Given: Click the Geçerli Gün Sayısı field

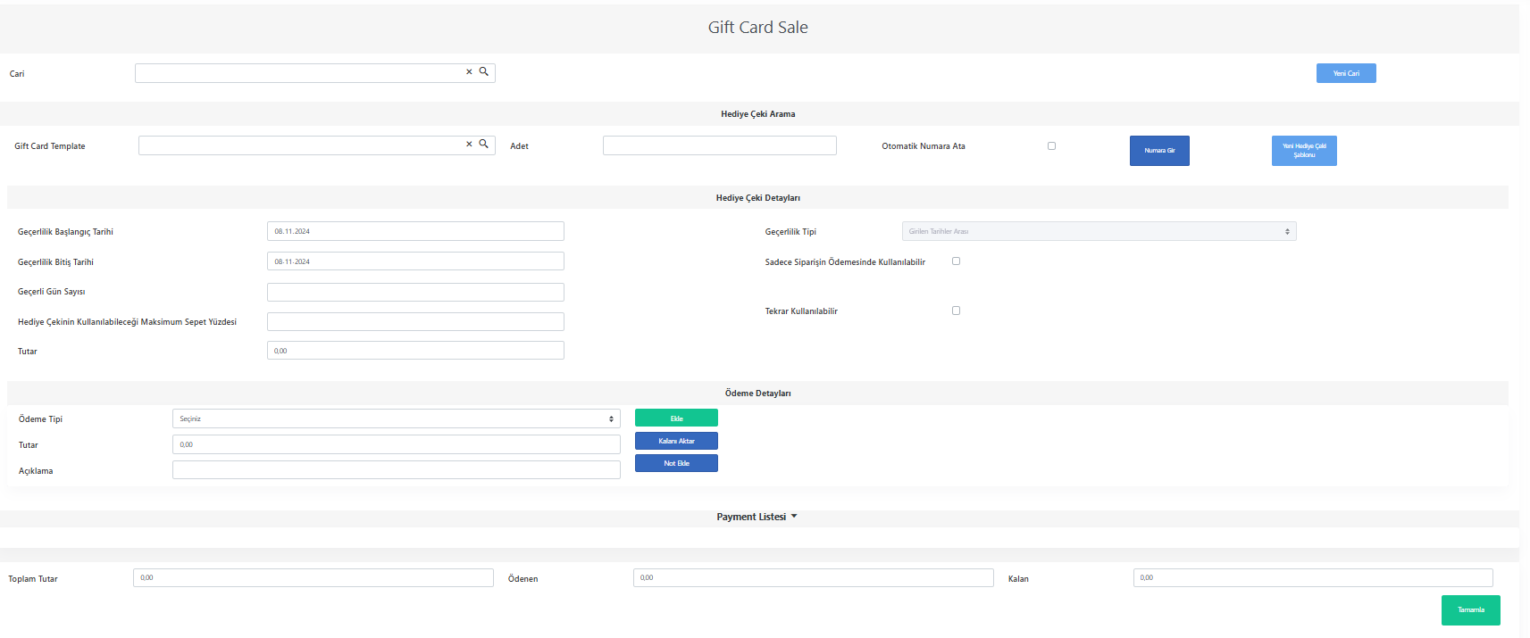Looking at the screenshot, I should tap(415, 292).
